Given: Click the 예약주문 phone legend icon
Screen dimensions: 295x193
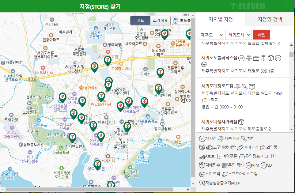Looking at the screenshot, I should coord(219,157).
